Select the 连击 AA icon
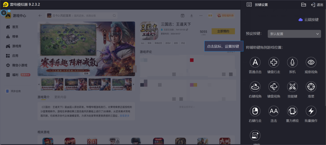 (274, 111)
